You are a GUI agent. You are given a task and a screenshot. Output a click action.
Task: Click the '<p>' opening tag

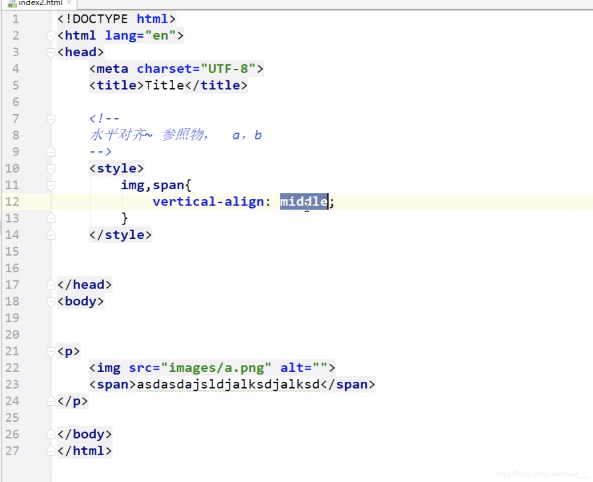69,351
